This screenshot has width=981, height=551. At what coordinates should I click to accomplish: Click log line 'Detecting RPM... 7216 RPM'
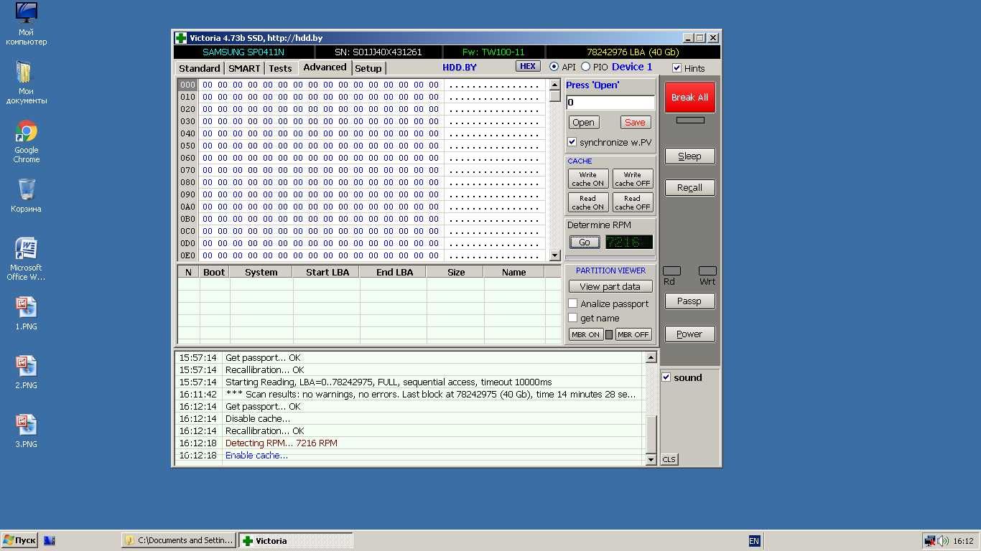(x=281, y=443)
